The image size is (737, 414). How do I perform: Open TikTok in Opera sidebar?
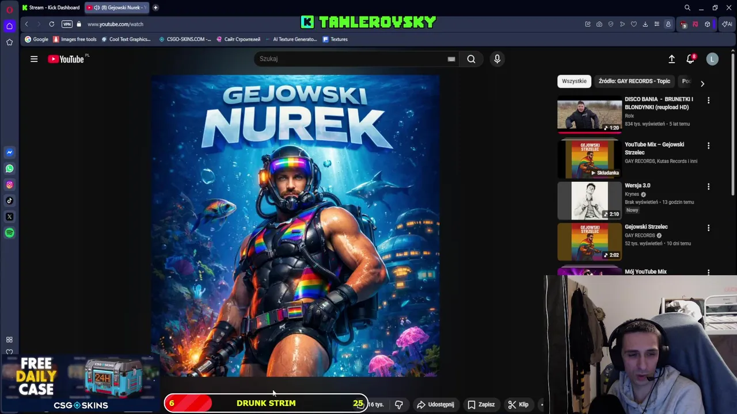tap(9, 201)
